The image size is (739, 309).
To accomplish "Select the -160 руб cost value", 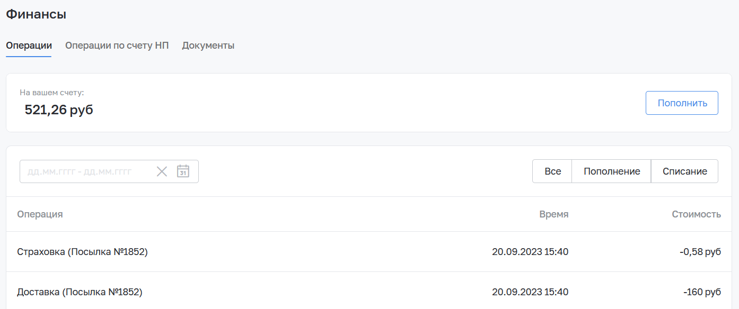I will coord(702,292).
